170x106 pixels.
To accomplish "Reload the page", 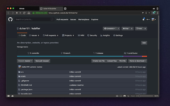I will 24,13.
